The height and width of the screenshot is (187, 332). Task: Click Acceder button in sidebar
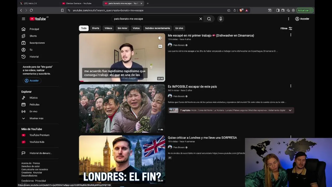pos(32,81)
